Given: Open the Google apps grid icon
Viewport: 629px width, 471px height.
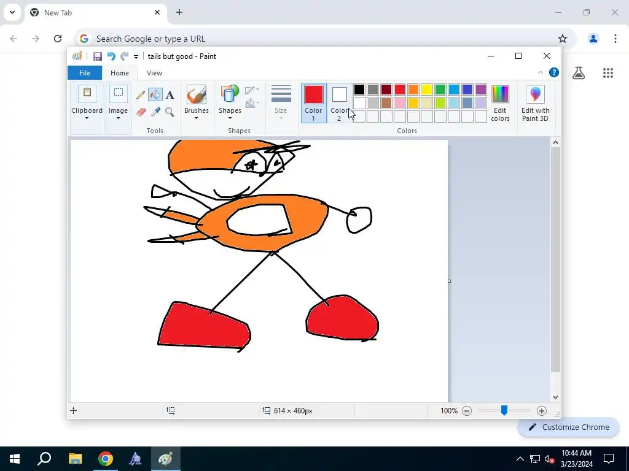Looking at the screenshot, I should [x=608, y=73].
